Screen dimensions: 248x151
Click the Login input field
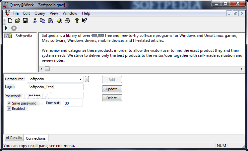(55, 87)
